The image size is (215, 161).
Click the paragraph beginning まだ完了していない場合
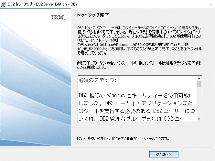click(139, 65)
